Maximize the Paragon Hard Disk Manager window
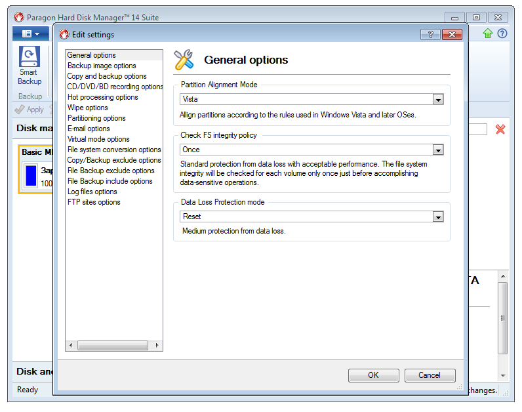Screen dimensions: 522x412 coord(476,17)
